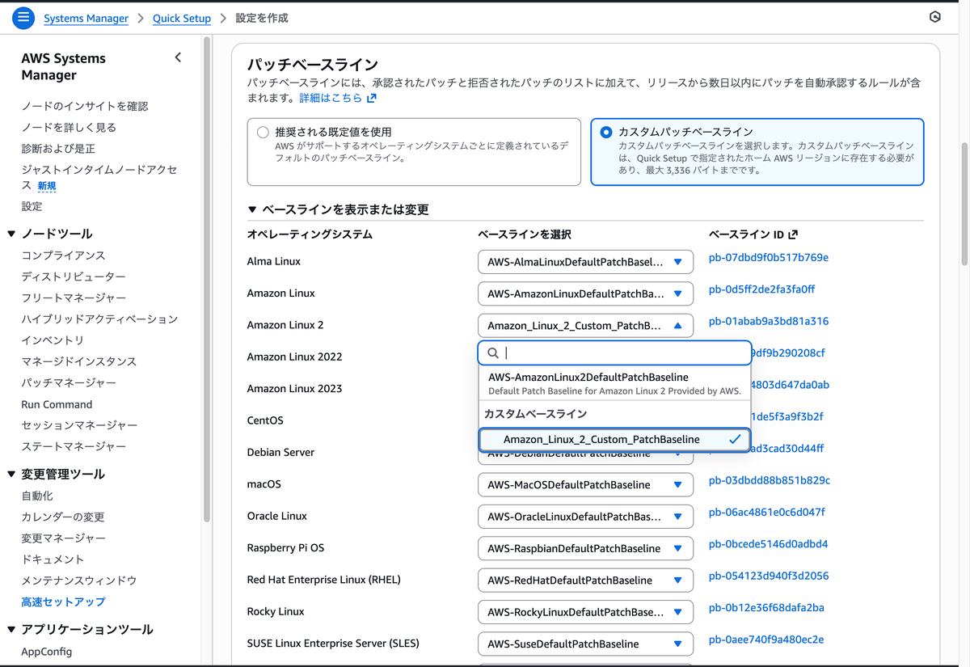Open baseline ID pb-0bcede5146d0adbd4
The width and height of the screenshot is (970, 667).
coord(769,544)
